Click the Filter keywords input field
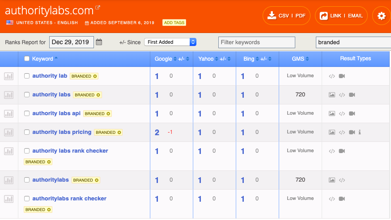 [x=257, y=42]
